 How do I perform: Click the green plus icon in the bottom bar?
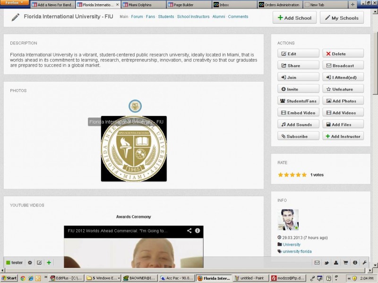tap(49, 263)
